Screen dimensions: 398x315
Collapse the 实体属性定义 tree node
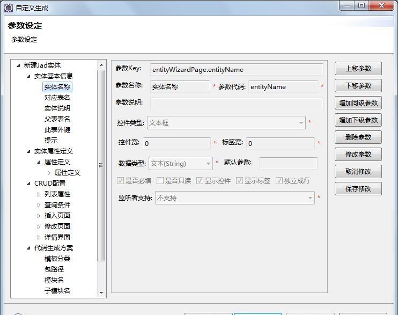[x=28, y=151]
